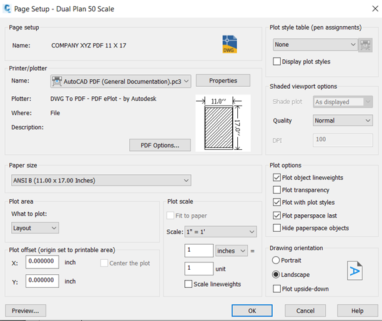Open the printer/plotter name dropdown

click(x=120, y=81)
